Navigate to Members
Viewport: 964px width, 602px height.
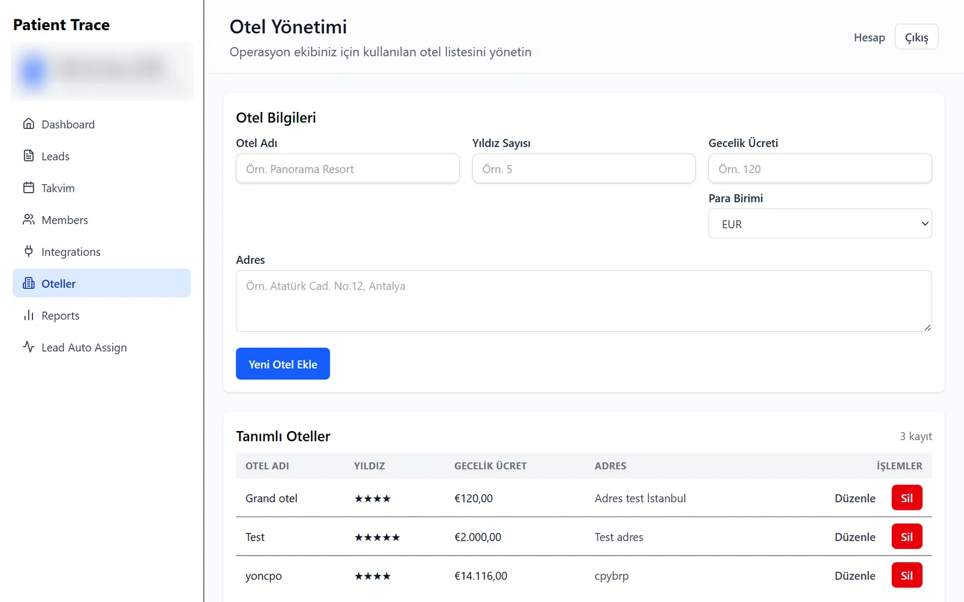tap(102, 220)
